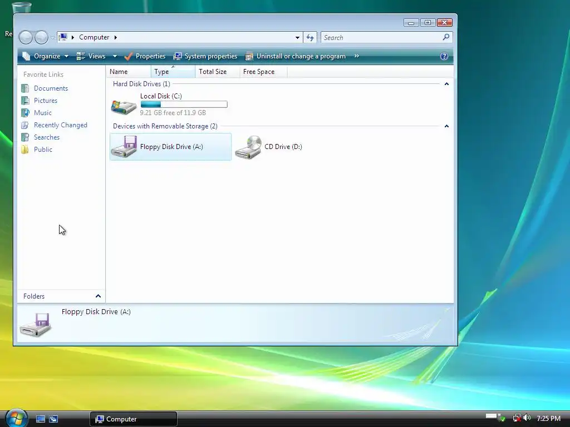Click Uninstall or change a program
Screen dimensions: 570x427
(x=296, y=56)
